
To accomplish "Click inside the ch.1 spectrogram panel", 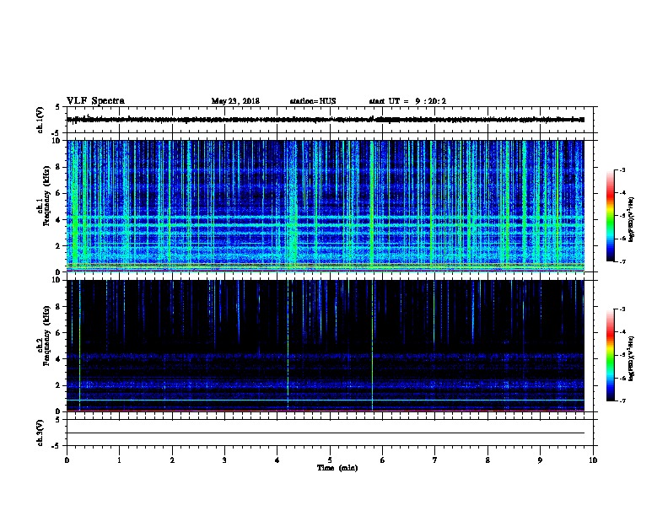I will (326, 206).
